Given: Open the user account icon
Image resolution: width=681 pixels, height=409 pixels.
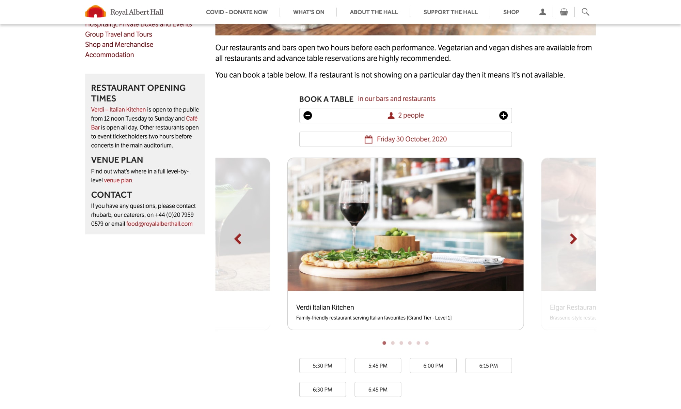Looking at the screenshot, I should [x=542, y=12].
